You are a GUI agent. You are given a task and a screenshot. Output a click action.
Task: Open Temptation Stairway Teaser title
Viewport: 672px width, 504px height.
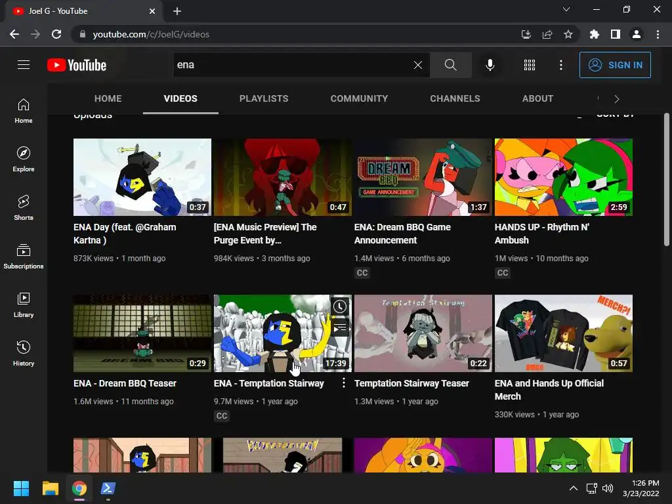pyautogui.click(x=411, y=383)
